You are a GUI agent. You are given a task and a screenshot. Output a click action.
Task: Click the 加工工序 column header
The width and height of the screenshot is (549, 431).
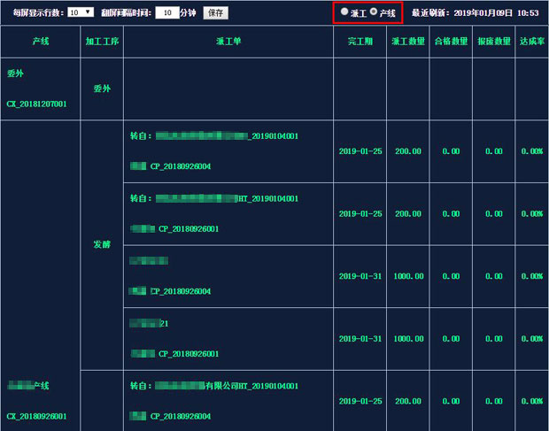pyautogui.click(x=102, y=42)
